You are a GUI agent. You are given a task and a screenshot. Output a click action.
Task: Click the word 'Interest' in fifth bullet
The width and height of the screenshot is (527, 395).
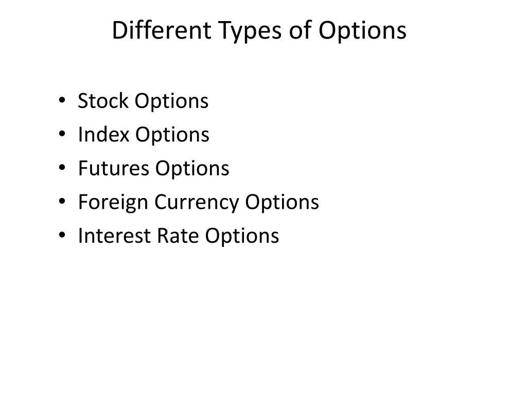point(114,236)
